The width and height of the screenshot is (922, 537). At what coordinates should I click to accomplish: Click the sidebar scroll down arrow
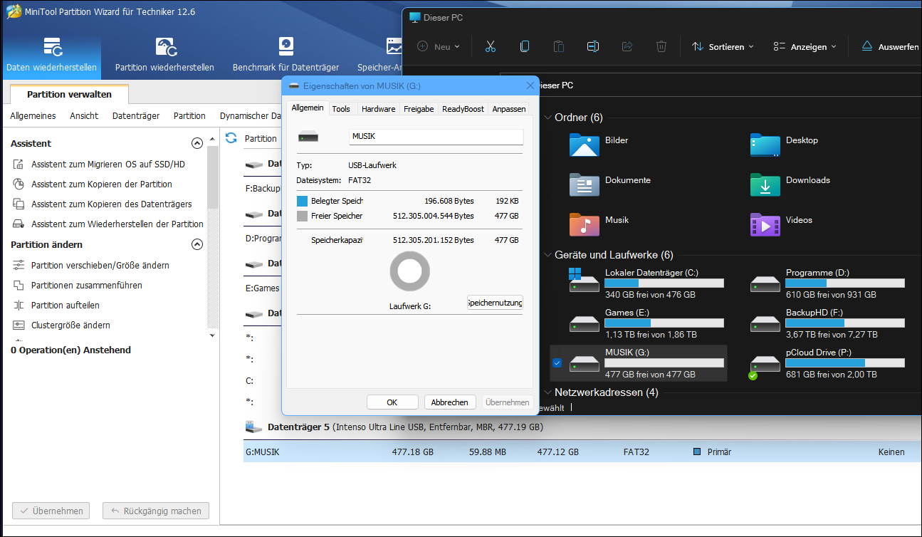click(x=212, y=335)
